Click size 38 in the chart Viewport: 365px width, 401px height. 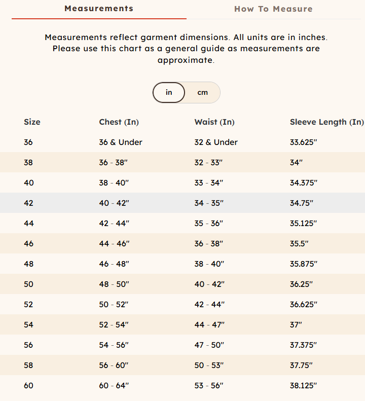[x=28, y=163]
